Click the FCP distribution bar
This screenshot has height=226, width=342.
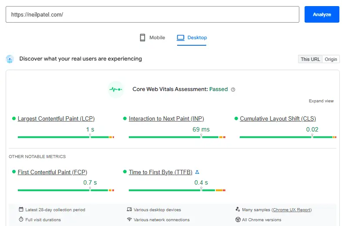[x=66, y=190]
